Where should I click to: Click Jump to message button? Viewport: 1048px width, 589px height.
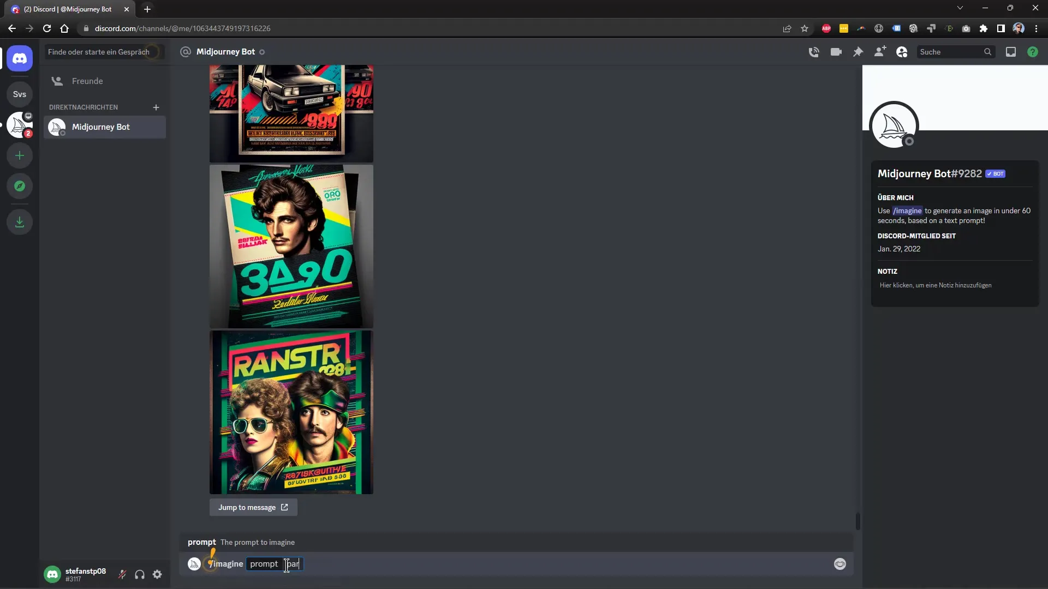click(253, 507)
